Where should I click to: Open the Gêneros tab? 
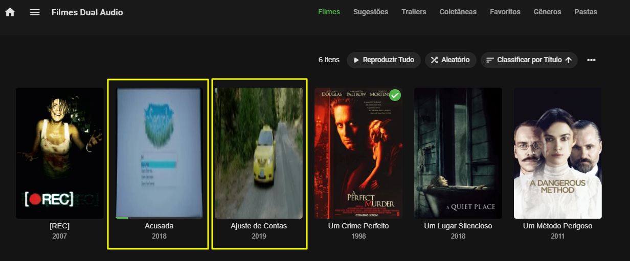click(547, 12)
